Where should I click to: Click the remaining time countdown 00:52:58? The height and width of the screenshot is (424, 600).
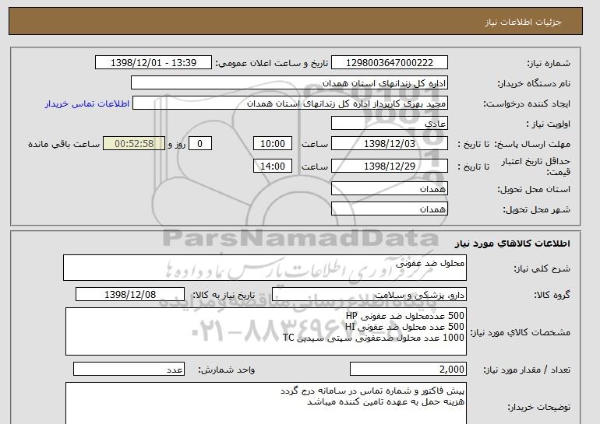coord(134,144)
